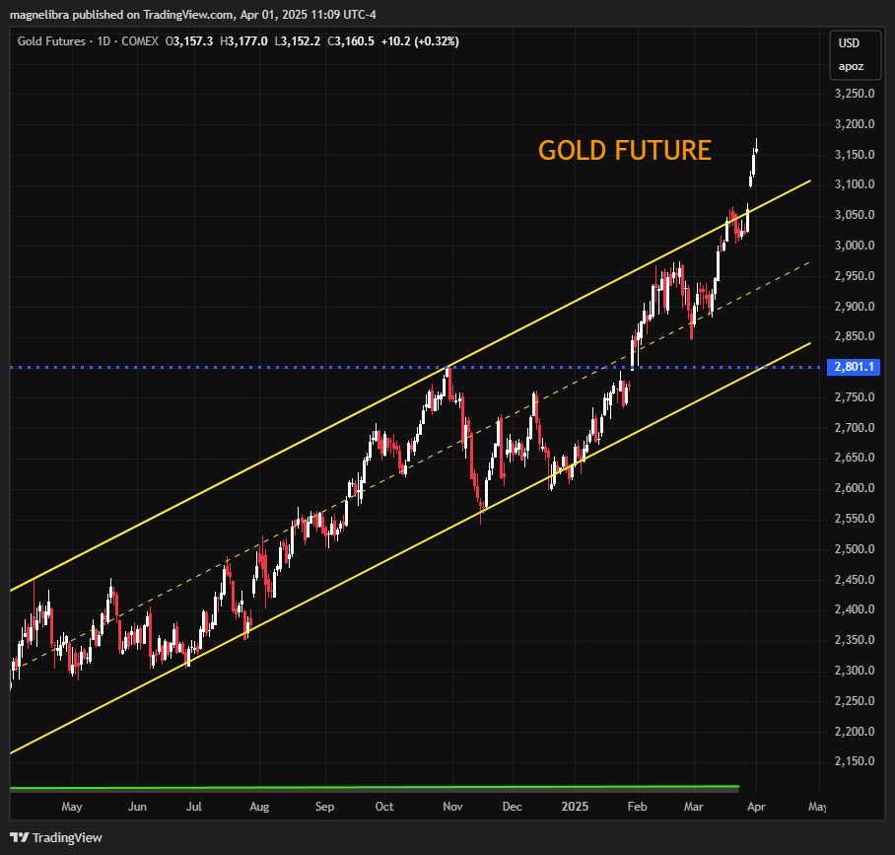This screenshot has height=855, width=895.
Task: Click the published-on TradingView.com header text
Action: 193,14
